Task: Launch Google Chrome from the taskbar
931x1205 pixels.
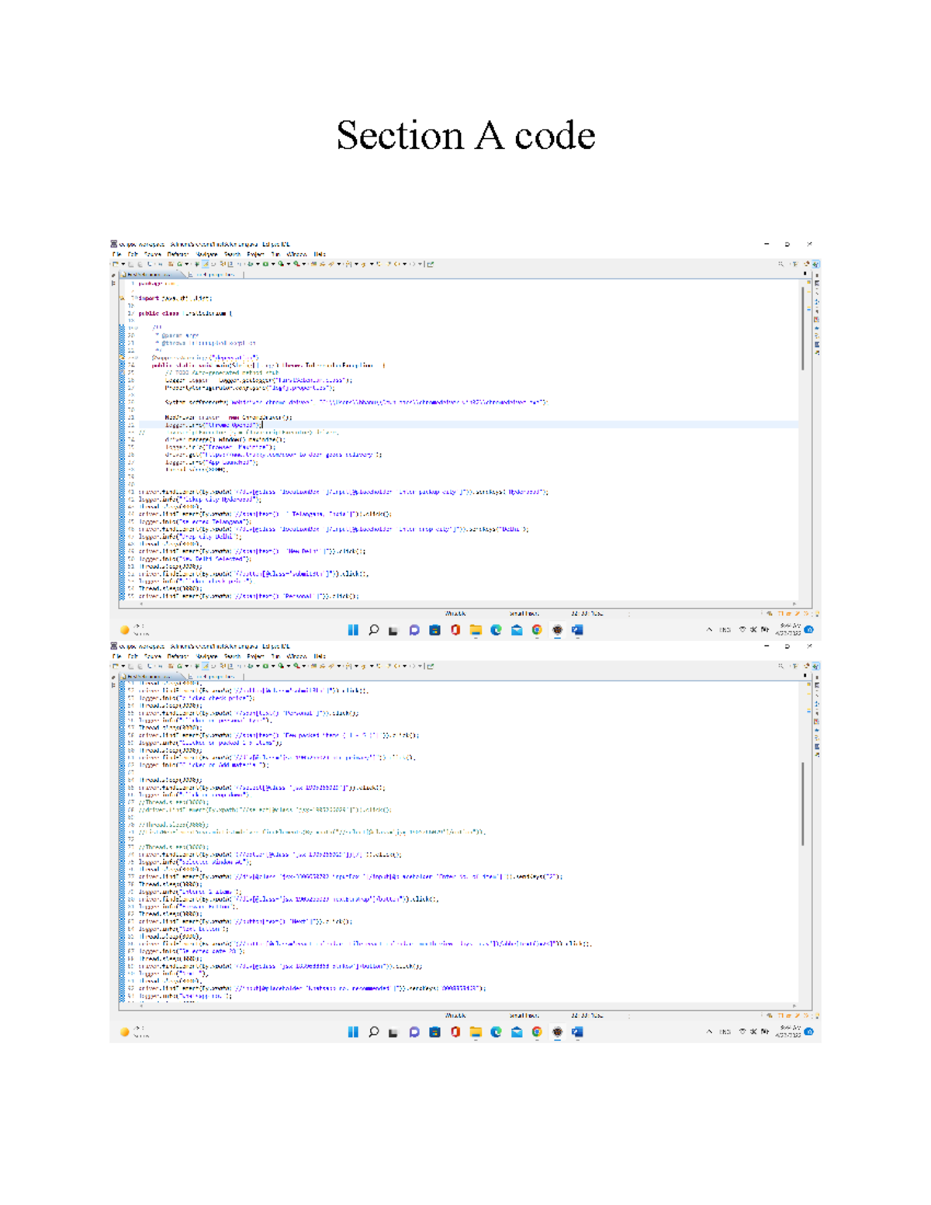Action: (x=538, y=629)
